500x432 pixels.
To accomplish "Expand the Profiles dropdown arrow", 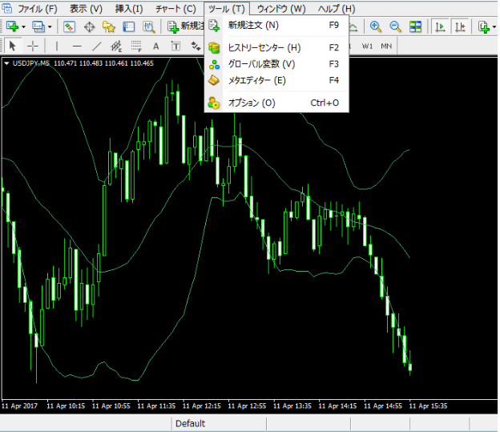I will coord(50,27).
